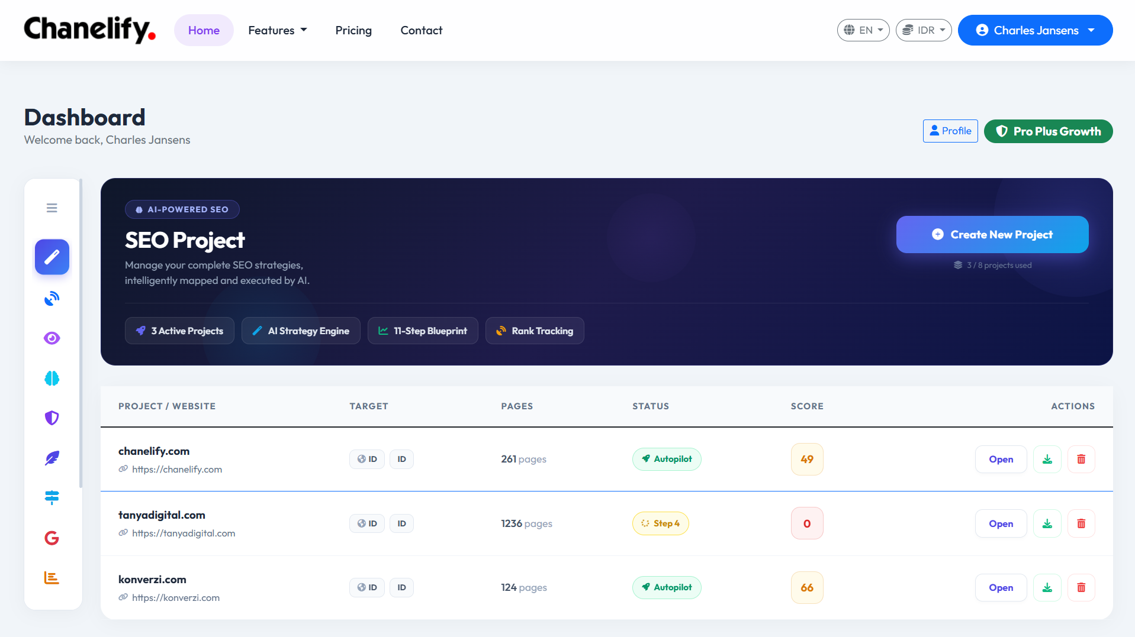
Task: Open the Contact page
Action: click(x=422, y=30)
